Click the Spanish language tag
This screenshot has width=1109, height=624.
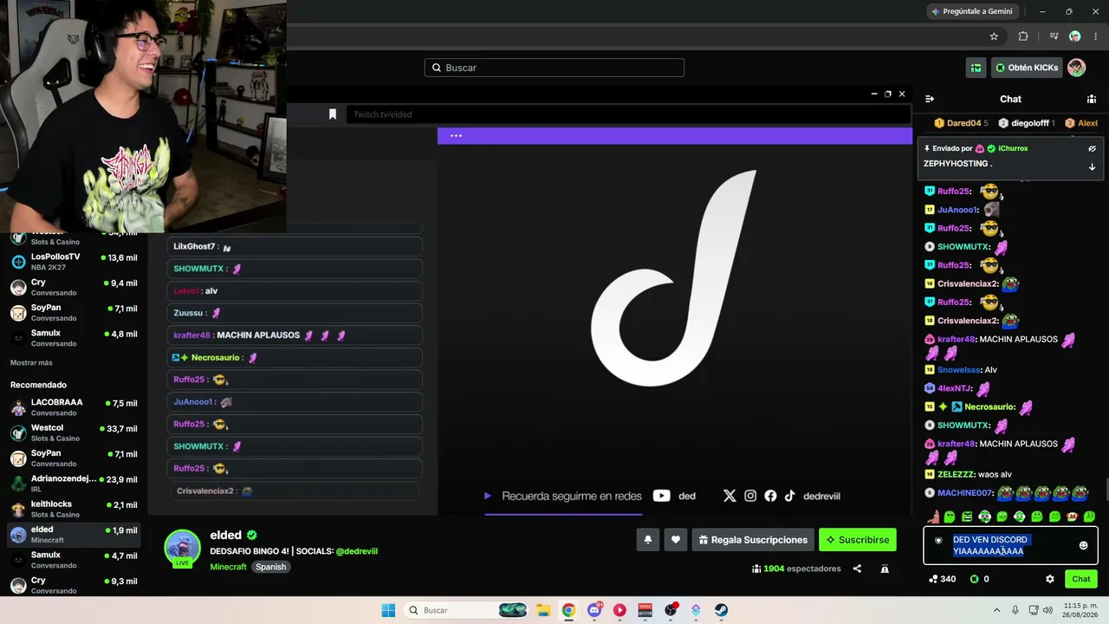pyautogui.click(x=270, y=567)
